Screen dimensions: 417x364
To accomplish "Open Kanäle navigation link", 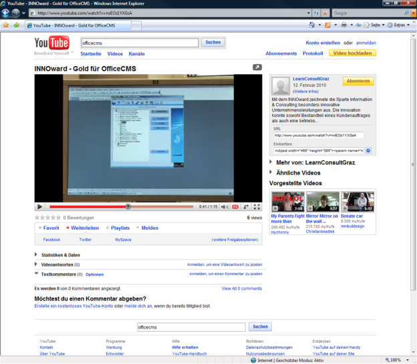I will pos(137,53).
